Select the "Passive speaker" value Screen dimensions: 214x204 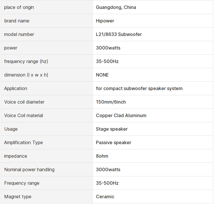pyautogui.click(x=114, y=143)
